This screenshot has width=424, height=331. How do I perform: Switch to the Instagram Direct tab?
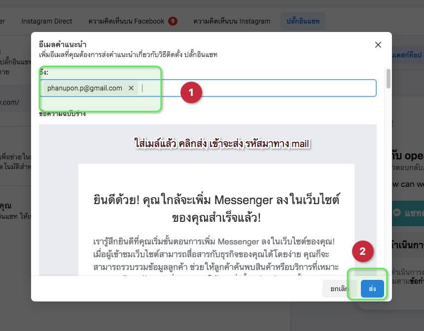[x=47, y=21]
